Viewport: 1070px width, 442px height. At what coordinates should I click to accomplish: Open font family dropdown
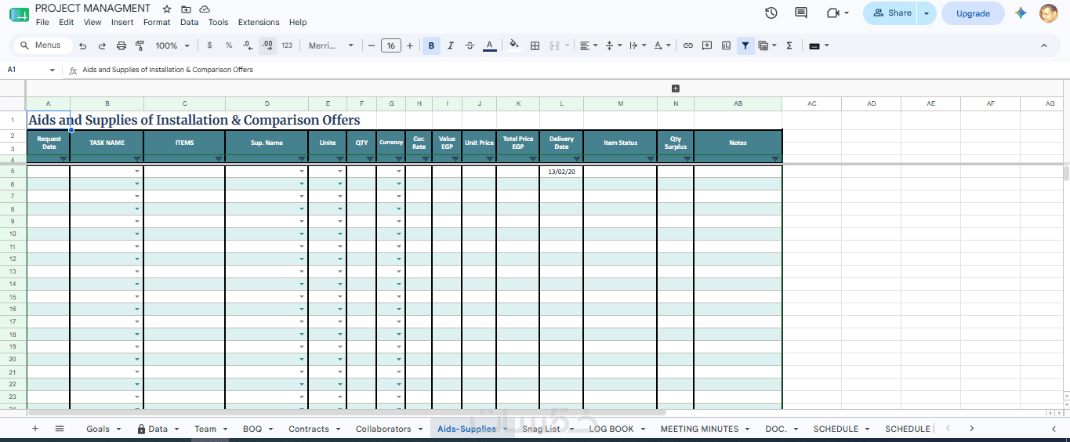click(x=331, y=45)
